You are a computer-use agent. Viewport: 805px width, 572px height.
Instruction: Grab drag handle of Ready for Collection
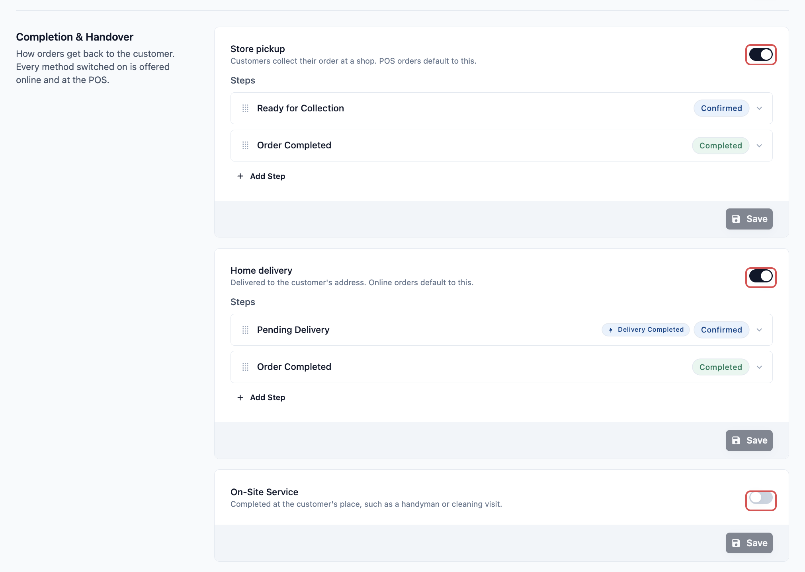pos(245,108)
